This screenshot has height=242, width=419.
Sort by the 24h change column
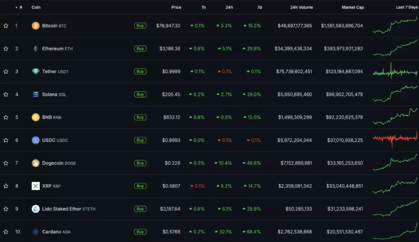coord(229,7)
